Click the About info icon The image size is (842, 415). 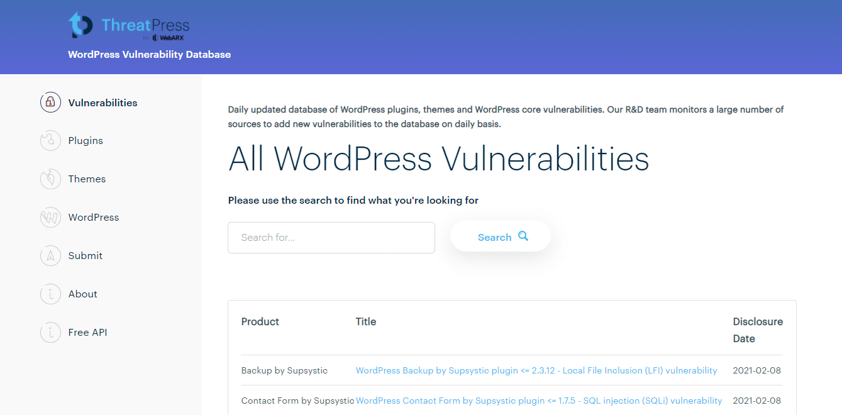tap(50, 294)
